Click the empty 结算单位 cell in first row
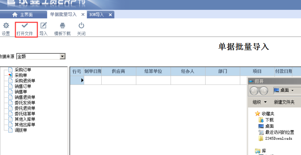 click(153, 80)
